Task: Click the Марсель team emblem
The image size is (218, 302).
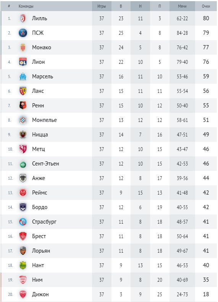Action: point(23,76)
